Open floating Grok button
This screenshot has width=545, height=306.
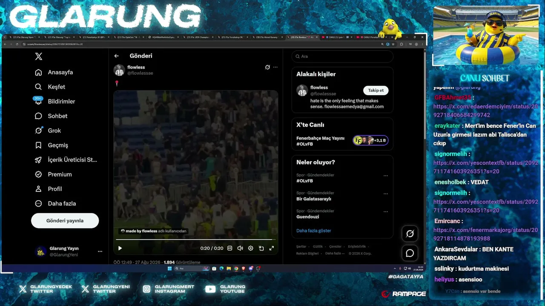coord(410,233)
